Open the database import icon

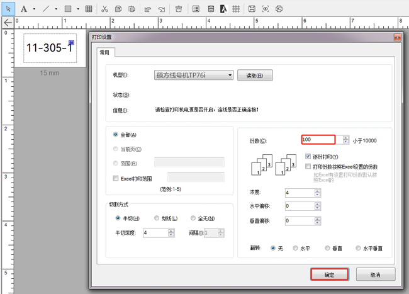click(211, 9)
